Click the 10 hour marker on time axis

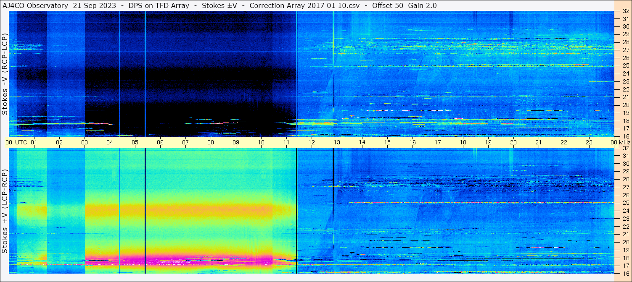[261, 142]
